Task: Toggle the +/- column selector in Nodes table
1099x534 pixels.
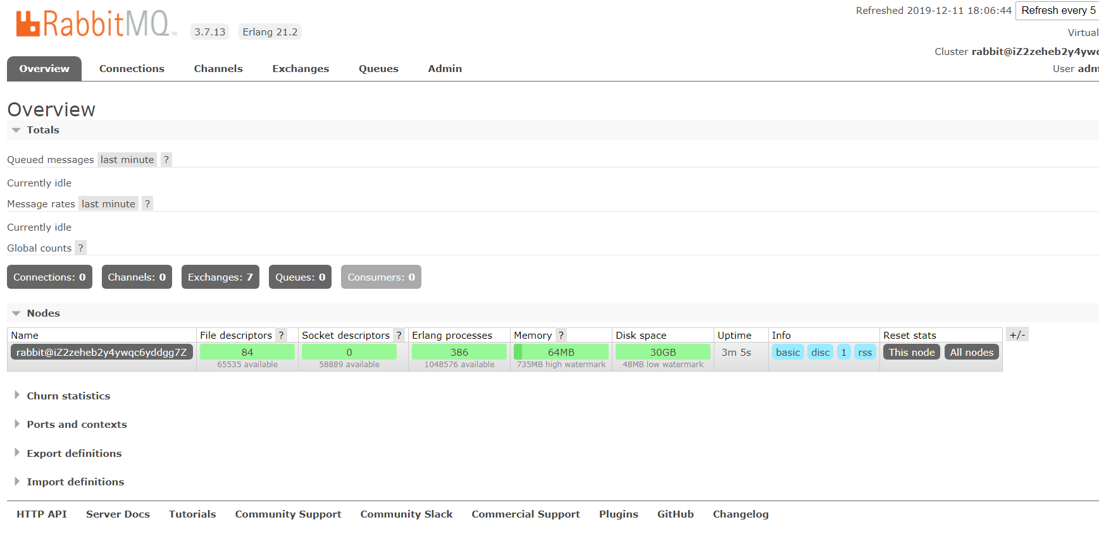Action: tap(1017, 335)
